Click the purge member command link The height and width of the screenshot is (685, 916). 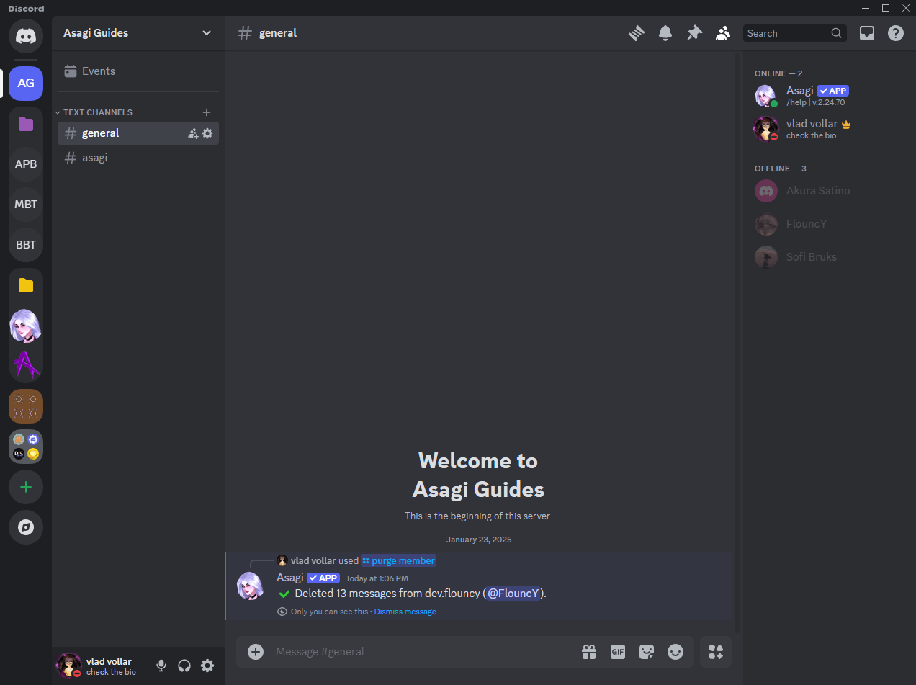398,561
